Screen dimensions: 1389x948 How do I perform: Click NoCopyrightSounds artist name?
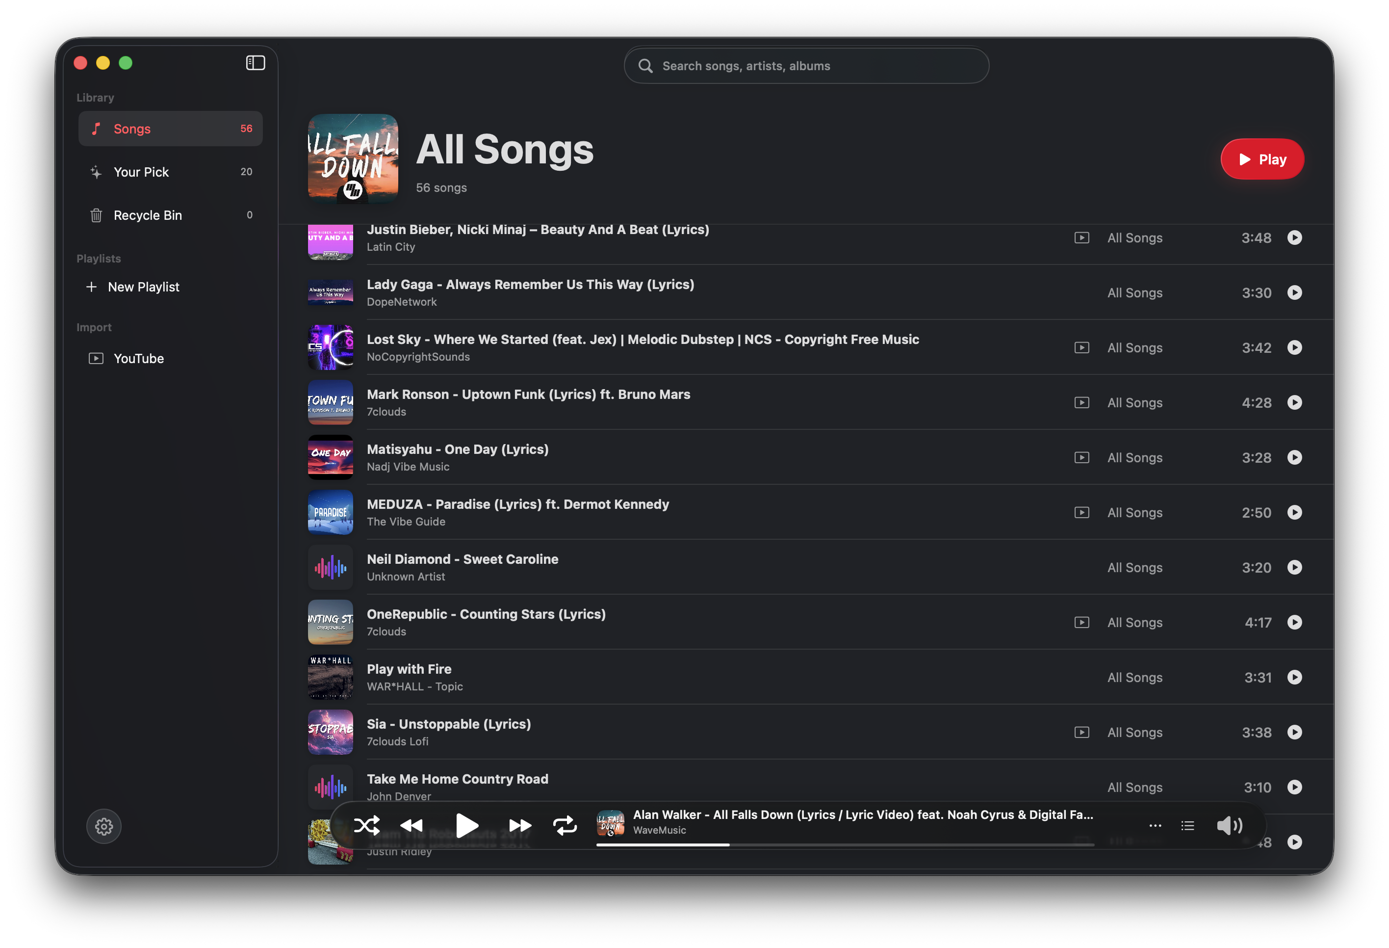418,357
